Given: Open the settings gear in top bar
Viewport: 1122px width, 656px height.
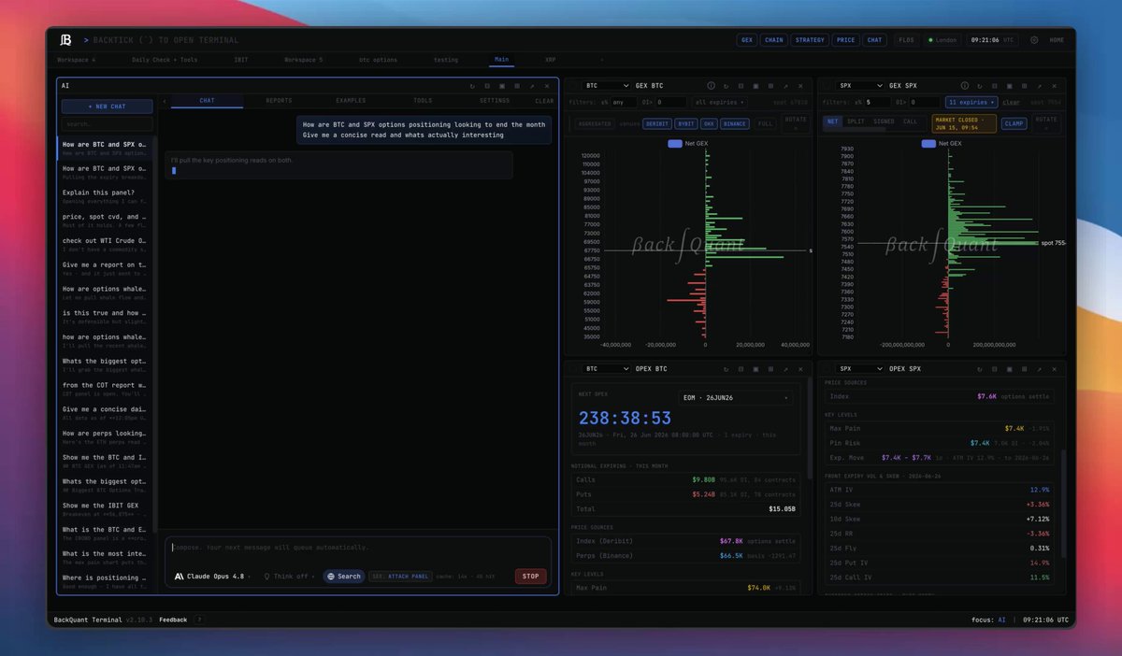Looking at the screenshot, I should pyautogui.click(x=1034, y=40).
